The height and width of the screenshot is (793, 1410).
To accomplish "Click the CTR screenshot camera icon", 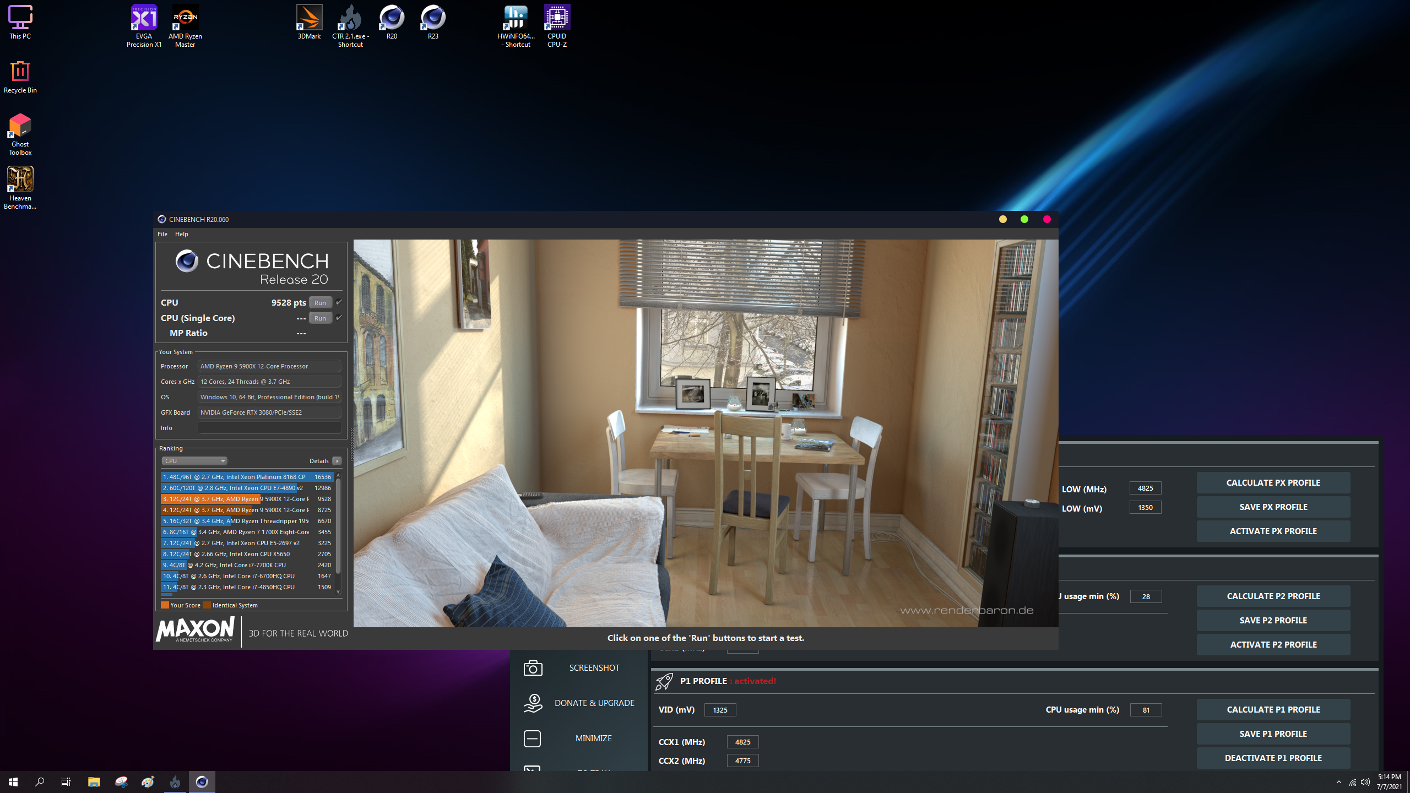I will 533,668.
